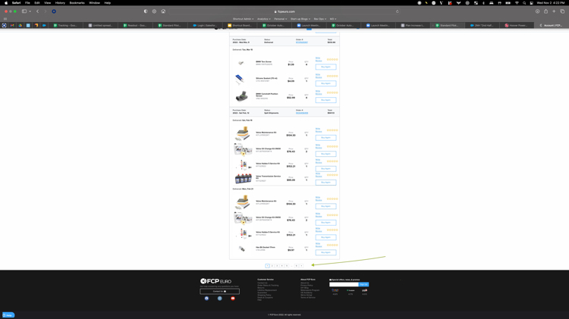Open the BMW Camshaft Position Sensor thumbnail
569x319 pixels.
point(242,96)
